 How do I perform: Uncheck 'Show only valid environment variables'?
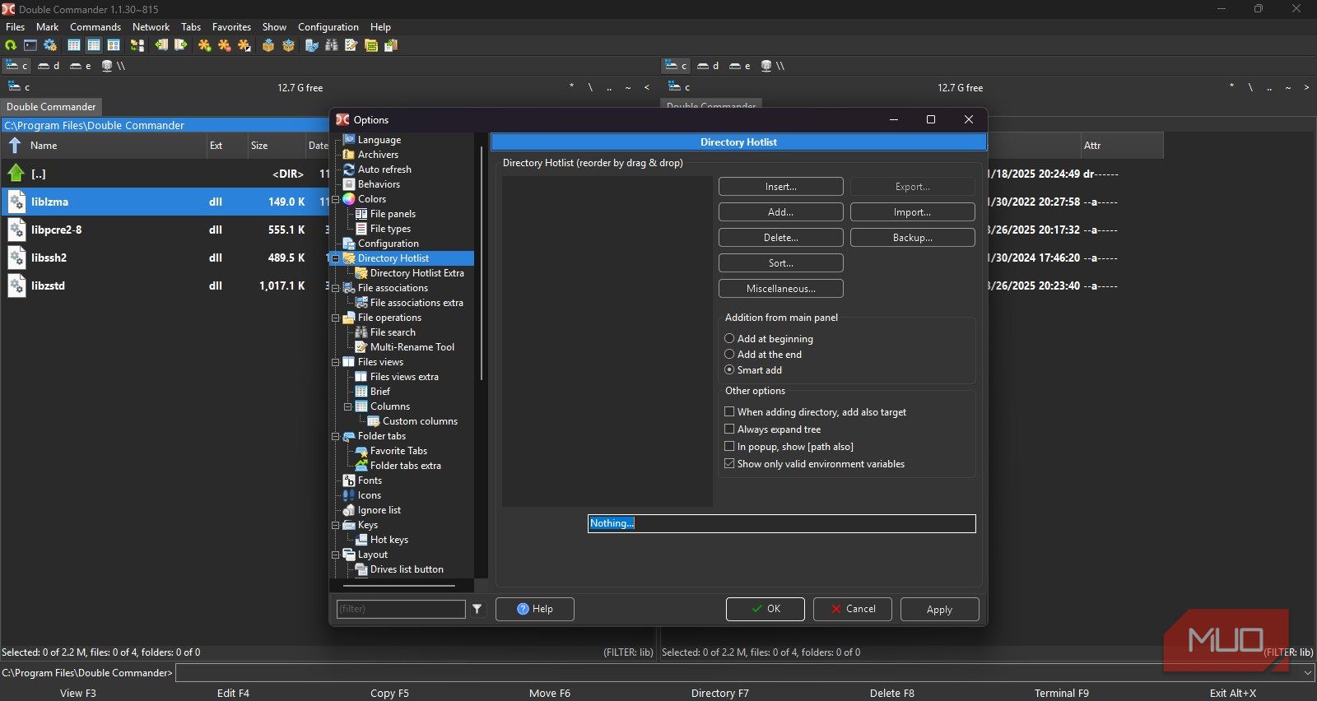pos(729,464)
